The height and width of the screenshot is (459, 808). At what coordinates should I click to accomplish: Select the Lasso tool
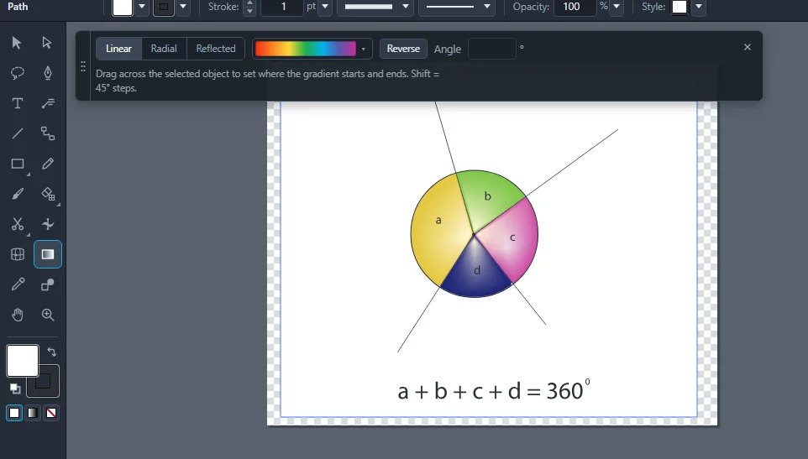click(18, 73)
